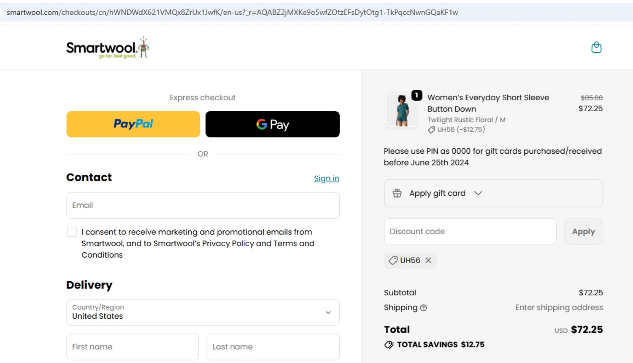Pay with Google Pay express checkout

point(273,124)
